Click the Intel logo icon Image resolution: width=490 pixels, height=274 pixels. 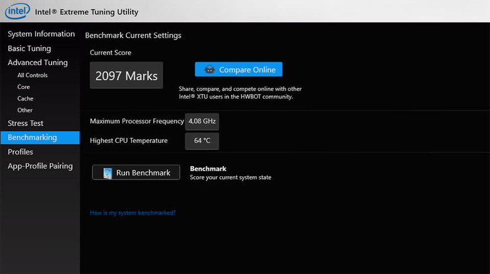[18, 11]
